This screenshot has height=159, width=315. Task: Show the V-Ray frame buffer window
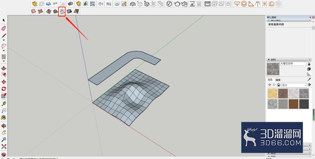click(207, 3)
